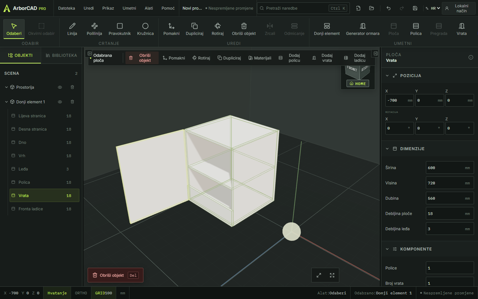
Task: Toggle visibility of Donji element 1
Action: [60, 102]
